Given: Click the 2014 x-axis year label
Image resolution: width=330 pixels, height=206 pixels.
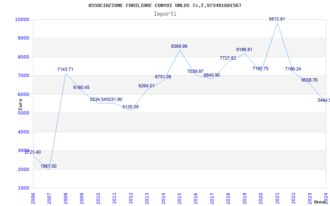Looking at the screenshot, I should 163,198.
